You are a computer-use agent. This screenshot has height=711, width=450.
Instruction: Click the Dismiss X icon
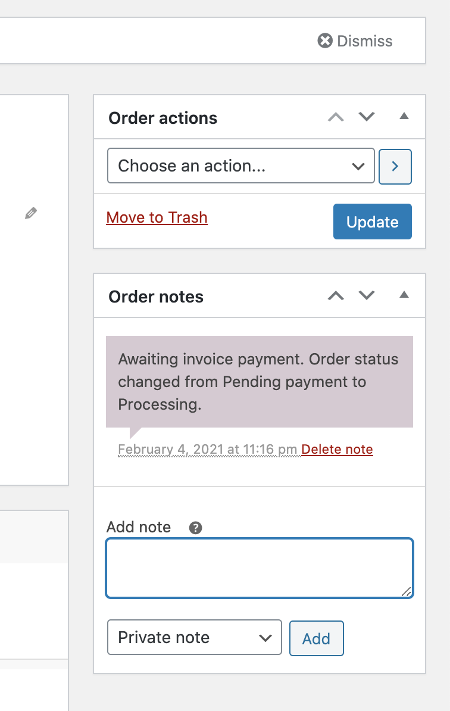(x=325, y=41)
